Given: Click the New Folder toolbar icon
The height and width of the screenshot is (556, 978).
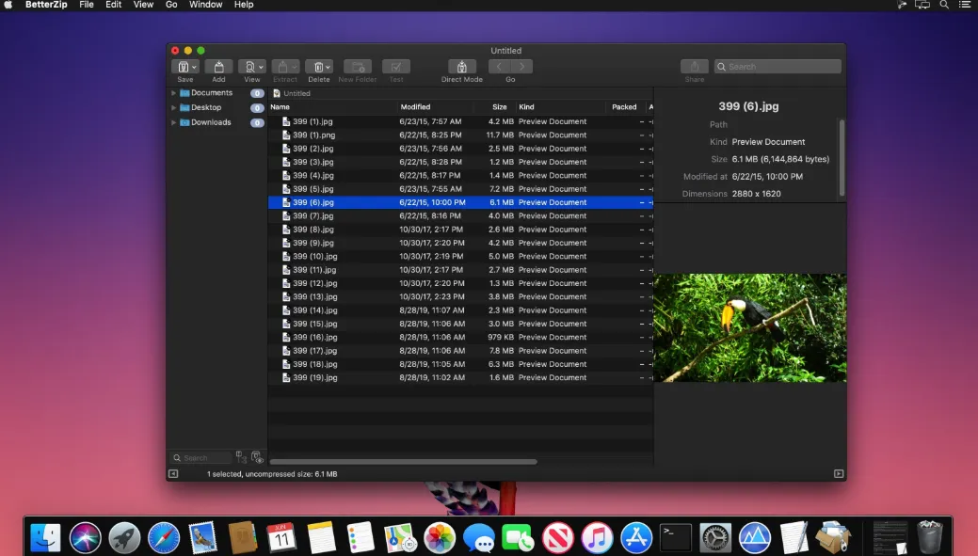Looking at the screenshot, I should (358, 67).
